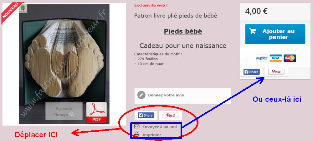Click the PrestaShop logo on the image
Image resolution: width=313 pixels, height=141 pixels.
[23, 9]
